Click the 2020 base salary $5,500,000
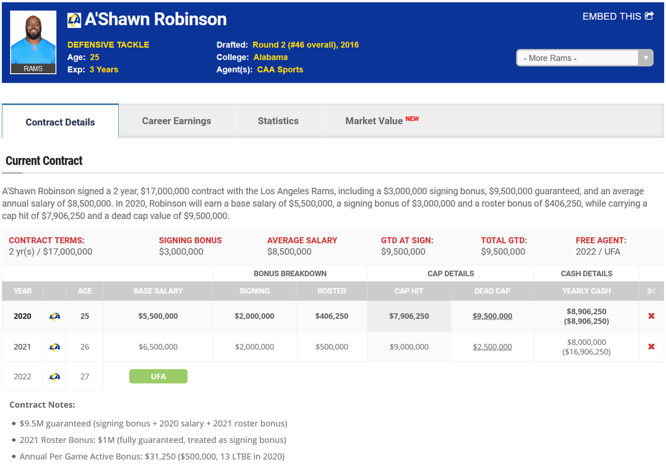 click(x=158, y=316)
